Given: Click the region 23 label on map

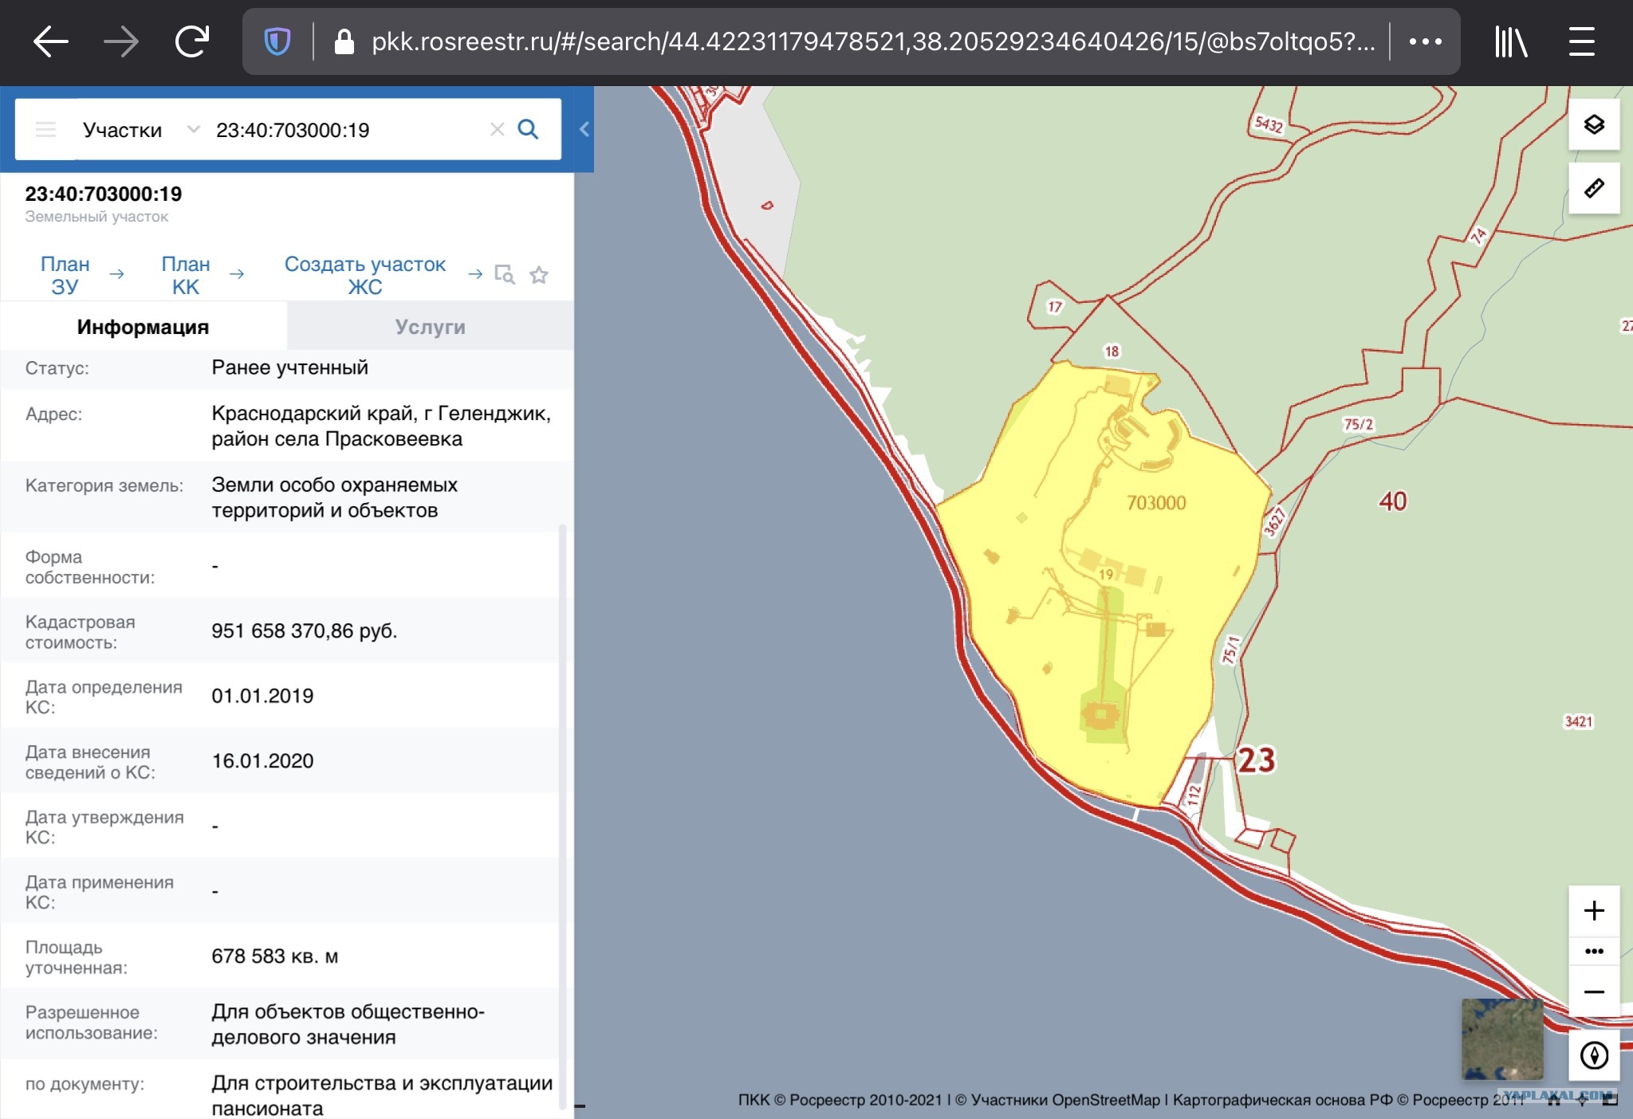Looking at the screenshot, I should pos(1256,760).
